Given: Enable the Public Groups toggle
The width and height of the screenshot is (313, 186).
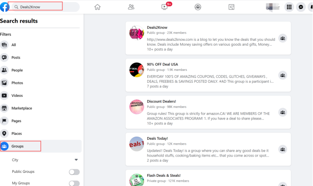Looking at the screenshot, I should [x=74, y=172].
